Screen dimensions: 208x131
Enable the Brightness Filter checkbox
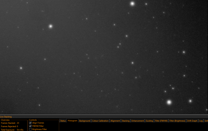click(30, 129)
